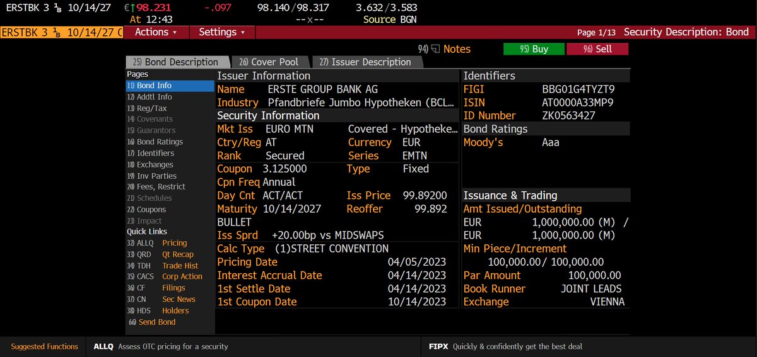Click the ERSTBK security ticker field
Screen dimensions: 757x357
tap(62, 32)
